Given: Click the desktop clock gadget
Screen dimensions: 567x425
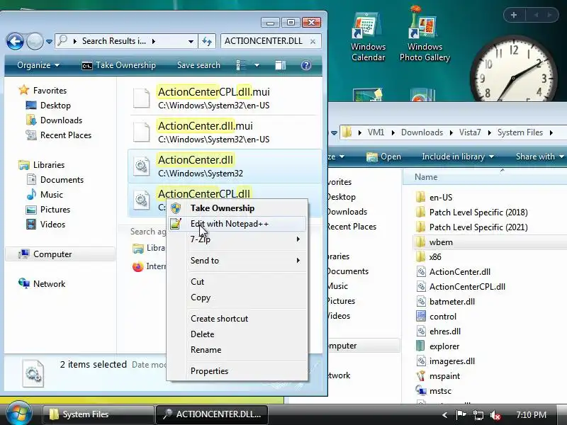Looking at the screenshot, I should (513, 70).
